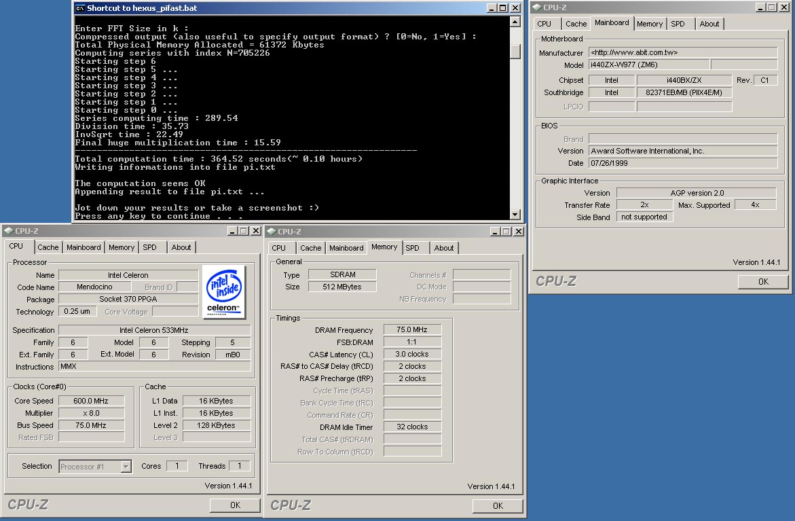Open Cache tab in the CPU window

(48, 247)
